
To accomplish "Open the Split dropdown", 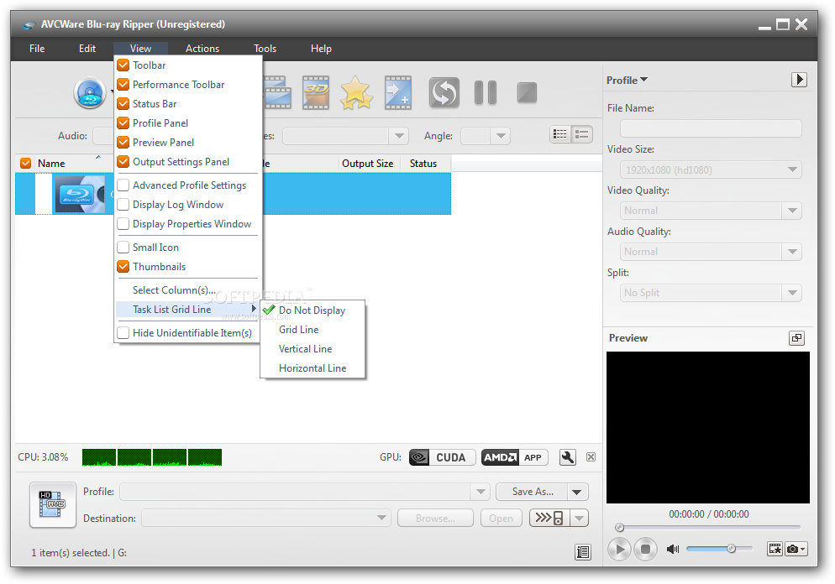I will 792,293.
